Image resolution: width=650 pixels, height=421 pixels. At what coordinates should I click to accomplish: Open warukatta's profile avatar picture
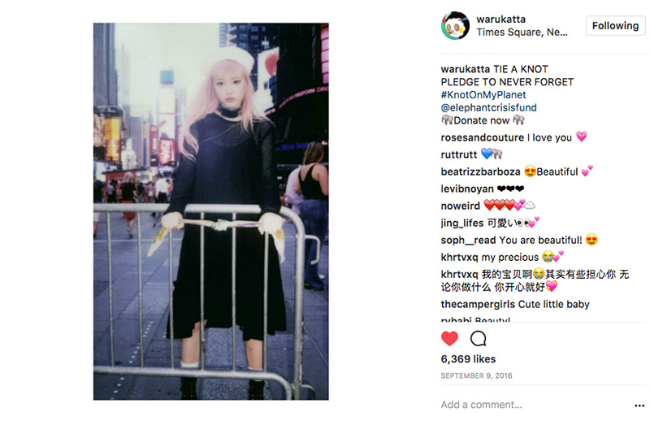click(455, 26)
